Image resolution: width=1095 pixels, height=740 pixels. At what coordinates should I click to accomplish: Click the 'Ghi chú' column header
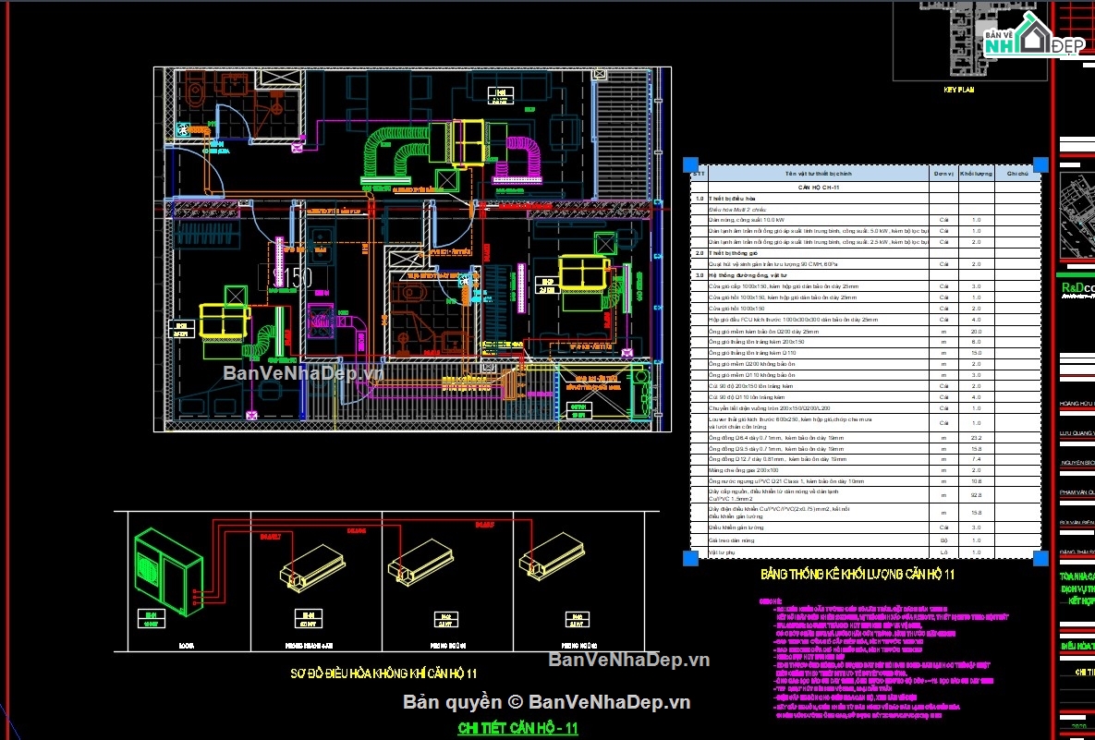pyautogui.click(x=1017, y=173)
